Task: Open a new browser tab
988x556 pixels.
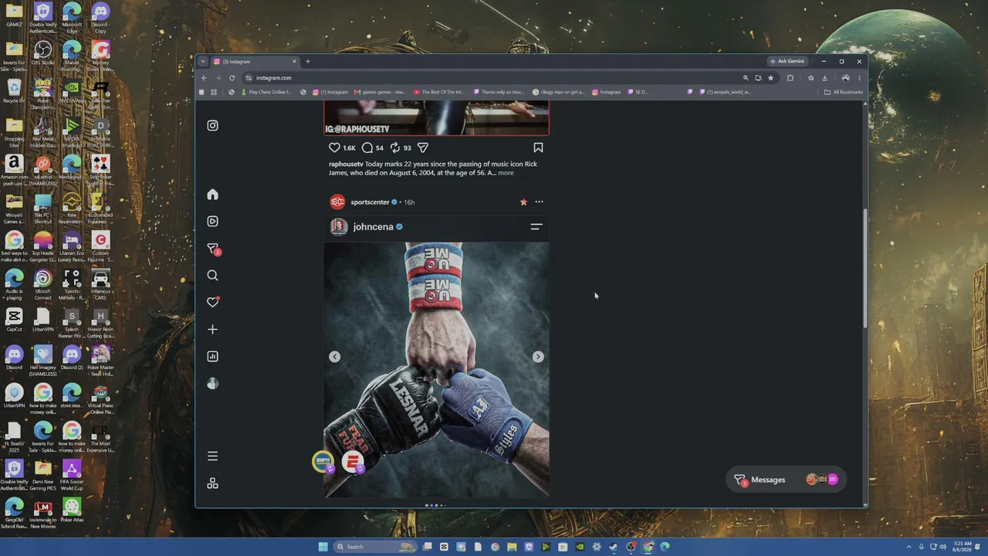Action: click(x=307, y=62)
